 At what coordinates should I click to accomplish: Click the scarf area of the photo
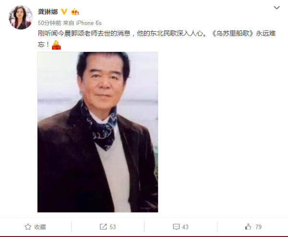coord(100,127)
